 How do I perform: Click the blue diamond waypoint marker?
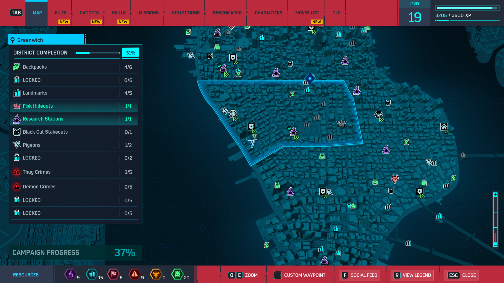[x=310, y=78]
